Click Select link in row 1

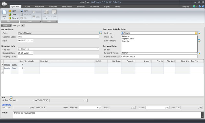[14, 64]
